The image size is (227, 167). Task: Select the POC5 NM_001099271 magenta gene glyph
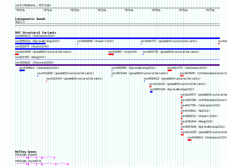click(x=42, y=164)
